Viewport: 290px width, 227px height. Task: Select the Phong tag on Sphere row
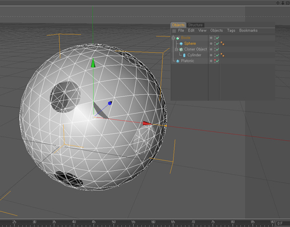(223, 43)
